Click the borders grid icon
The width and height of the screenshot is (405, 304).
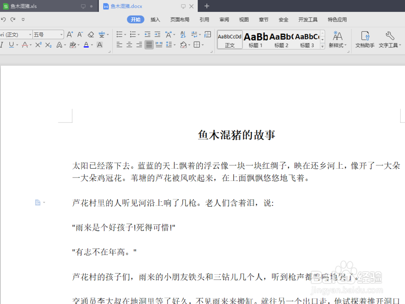click(197, 45)
